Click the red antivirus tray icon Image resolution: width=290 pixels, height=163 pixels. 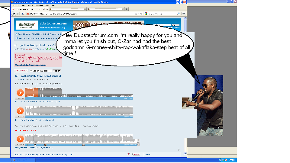pos(226,160)
